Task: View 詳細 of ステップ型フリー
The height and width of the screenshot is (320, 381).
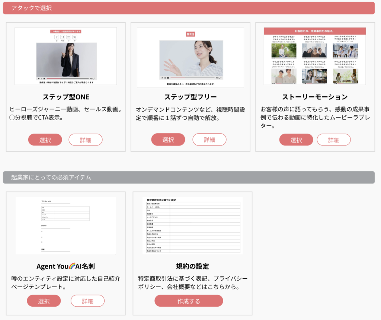Action: coord(209,140)
